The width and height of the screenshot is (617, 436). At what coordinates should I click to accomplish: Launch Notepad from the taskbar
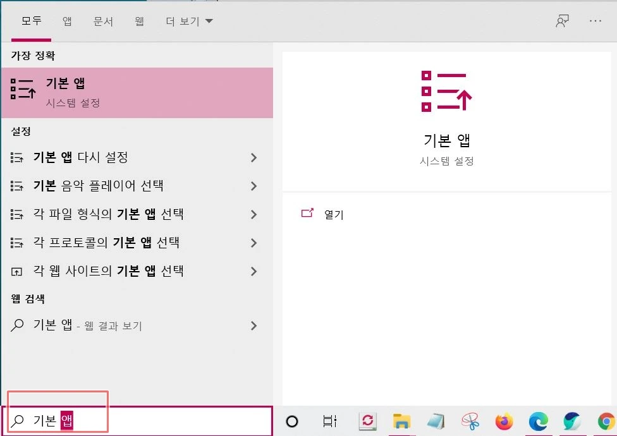click(436, 421)
